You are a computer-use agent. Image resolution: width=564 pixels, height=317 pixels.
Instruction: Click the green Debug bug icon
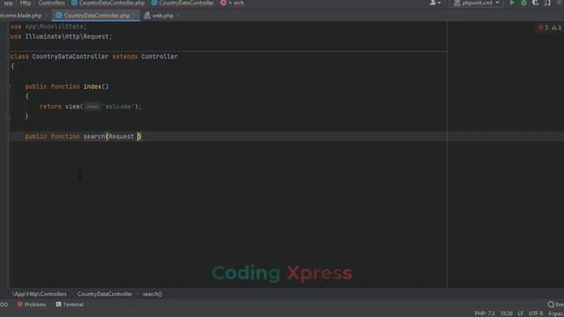click(x=523, y=3)
